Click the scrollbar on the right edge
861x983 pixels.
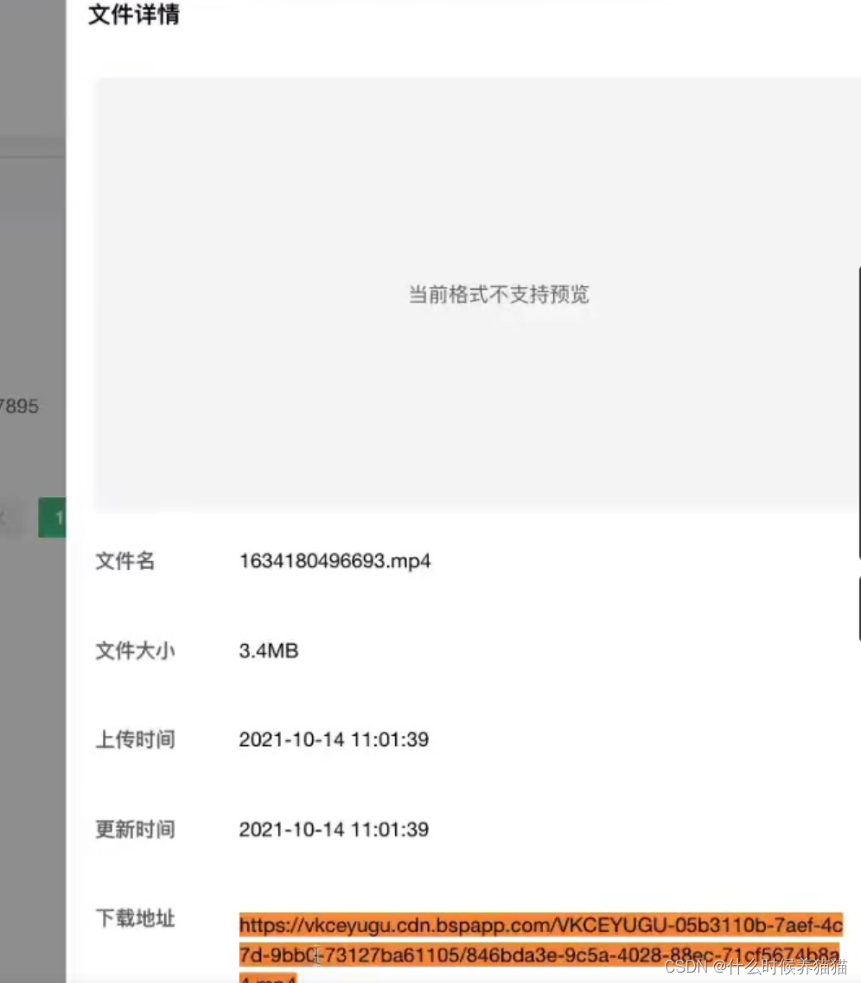click(x=858, y=412)
